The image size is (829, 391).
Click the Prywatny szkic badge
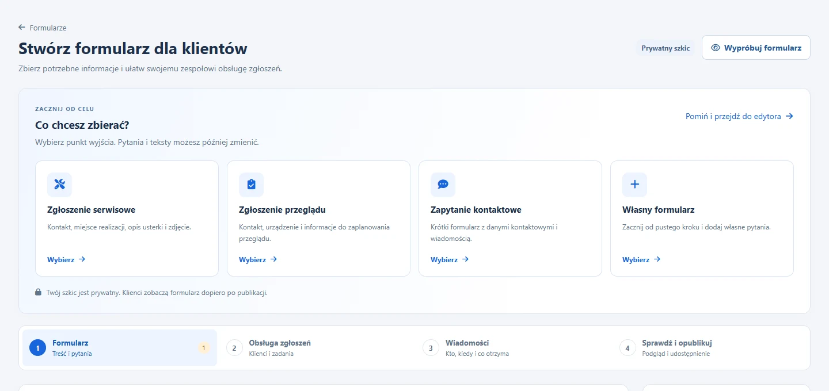click(x=666, y=48)
